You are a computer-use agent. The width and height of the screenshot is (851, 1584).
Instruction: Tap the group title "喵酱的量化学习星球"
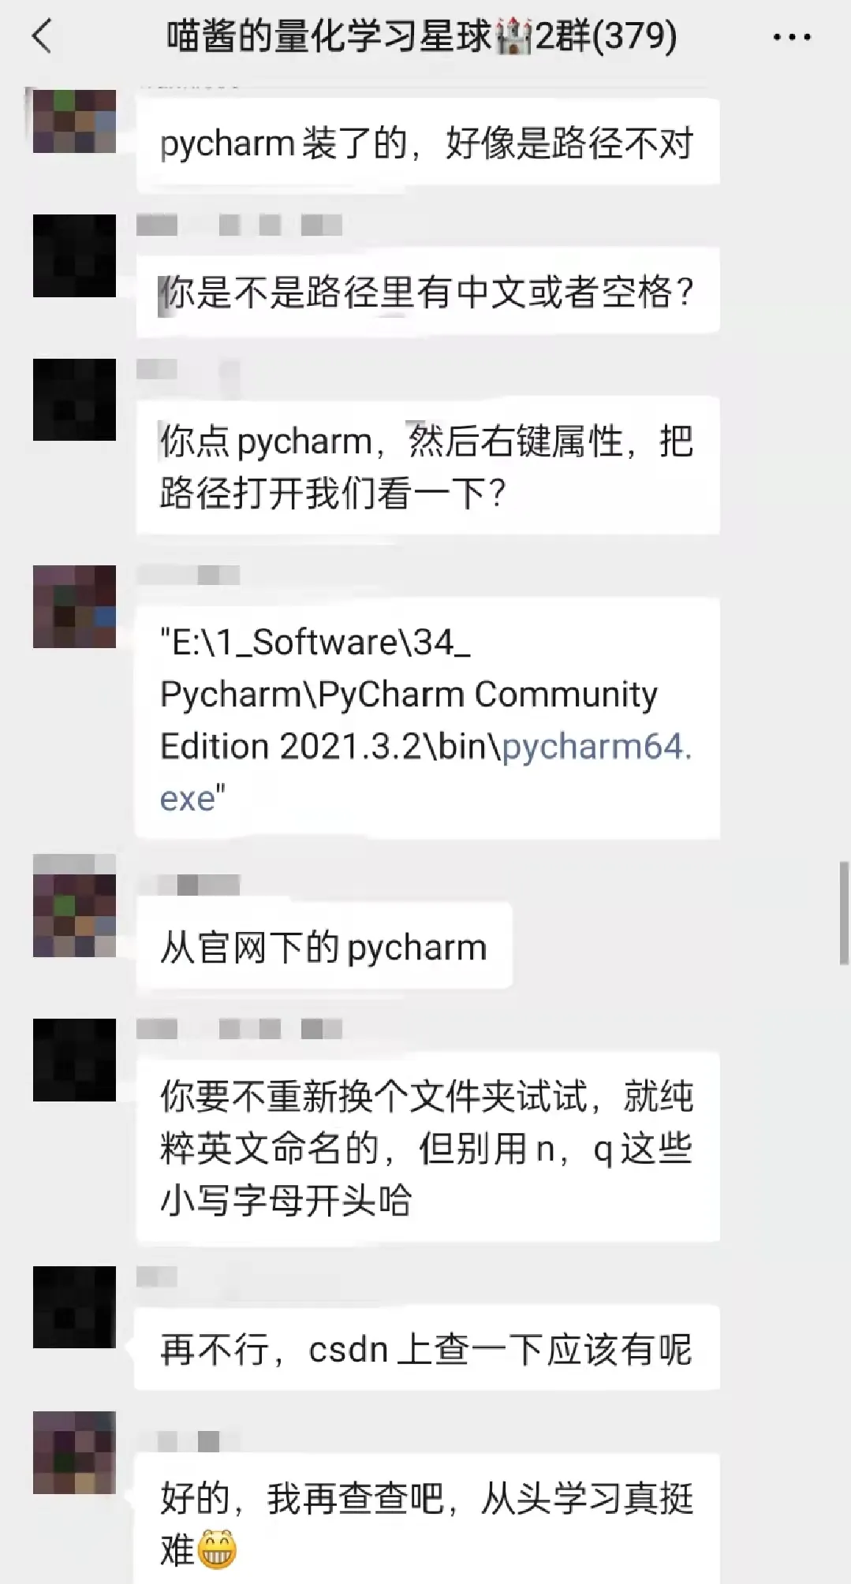(x=329, y=37)
